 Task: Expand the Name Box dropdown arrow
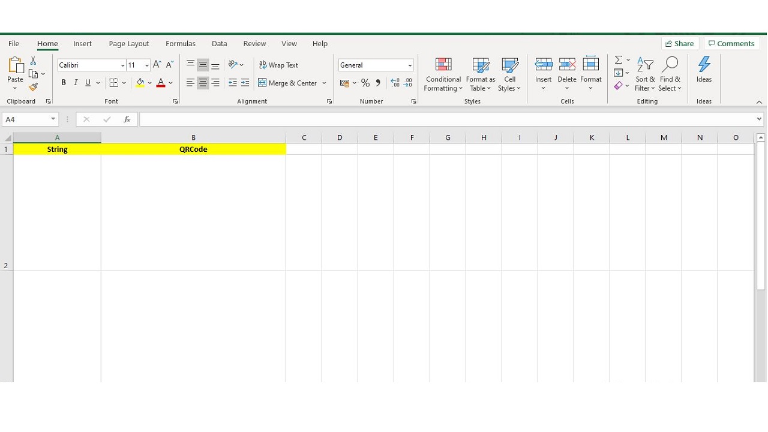(53, 119)
